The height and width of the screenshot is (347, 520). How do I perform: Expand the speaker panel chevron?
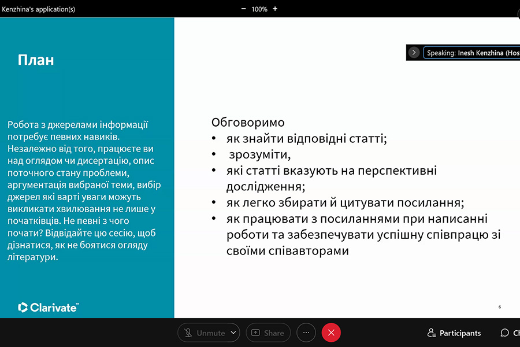pyautogui.click(x=414, y=53)
